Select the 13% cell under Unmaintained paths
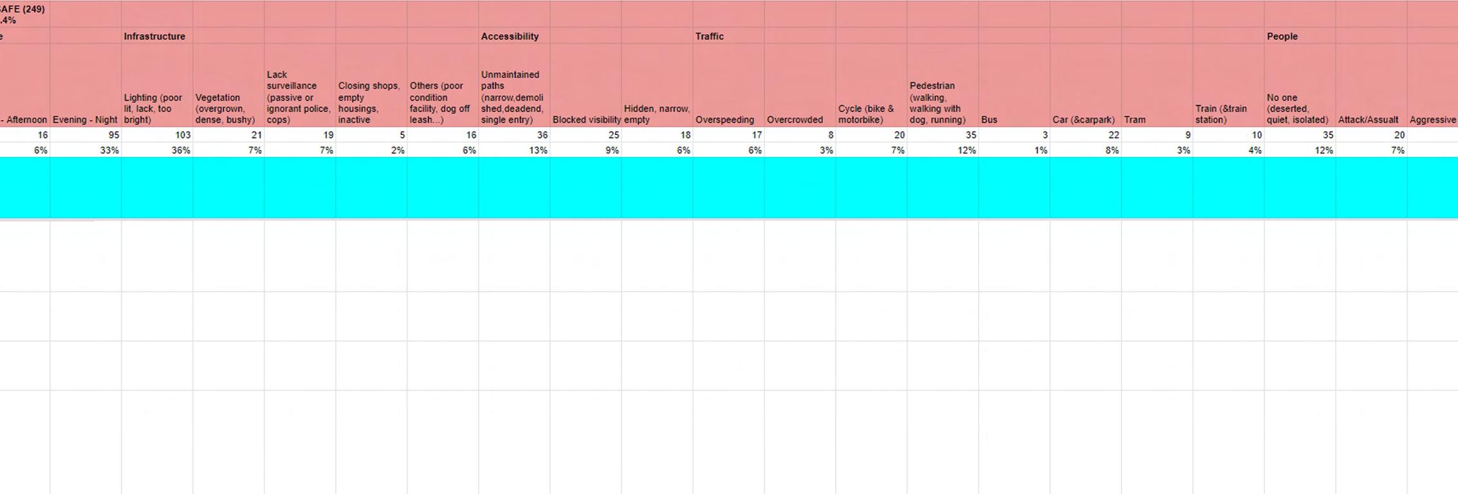Screen dimensions: 1458x494 tap(514, 150)
